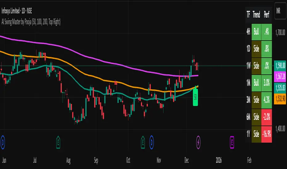
Task: Click the 4.3% performance cell
Action: [266, 100]
